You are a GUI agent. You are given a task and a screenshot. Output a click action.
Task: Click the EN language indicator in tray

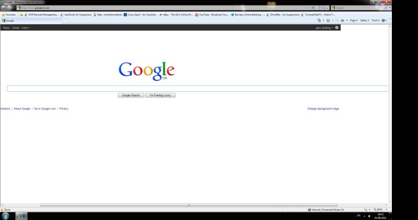click(x=358, y=215)
